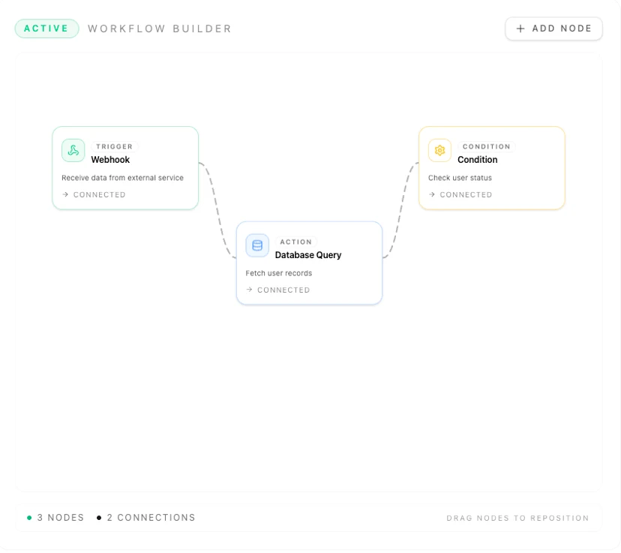Click the Condition node title
The height and width of the screenshot is (553, 621).
coord(477,160)
